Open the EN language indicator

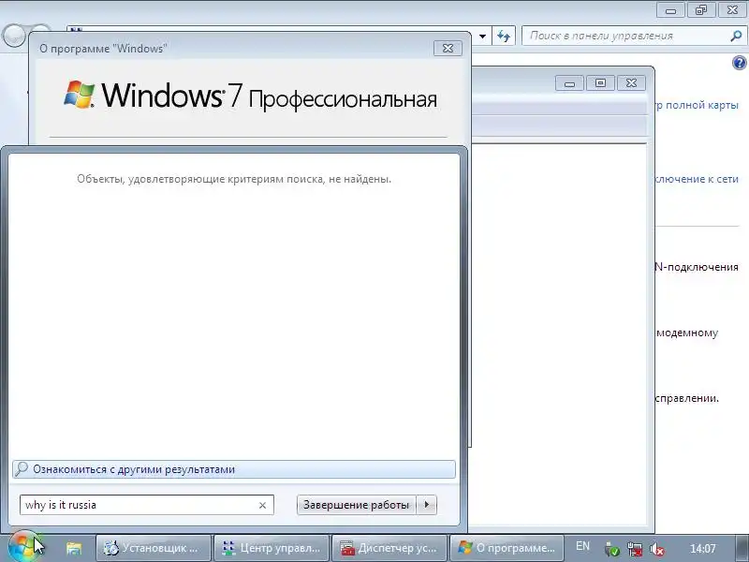(582, 546)
